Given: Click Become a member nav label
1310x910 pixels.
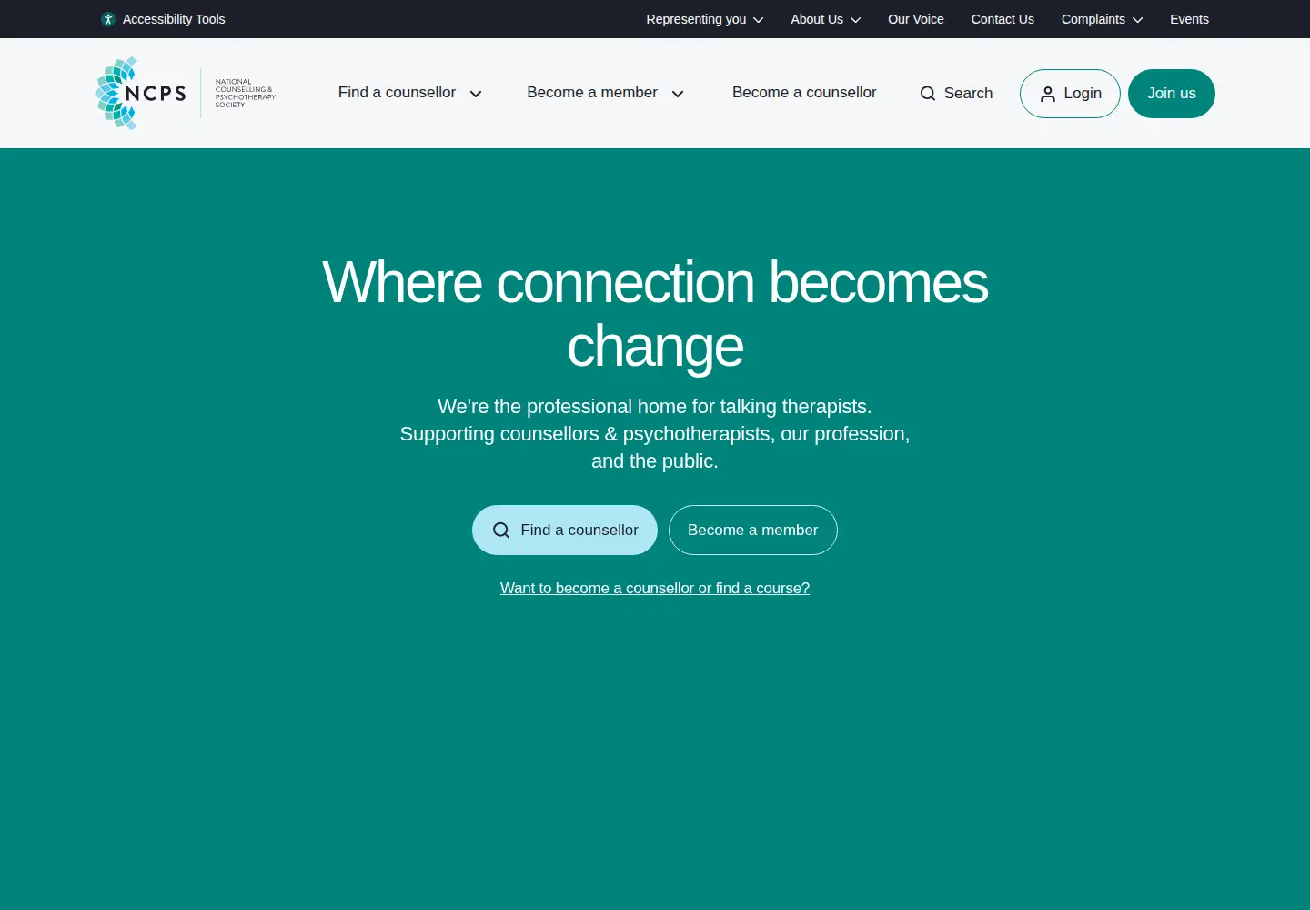Looking at the screenshot, I should (592, 93).
